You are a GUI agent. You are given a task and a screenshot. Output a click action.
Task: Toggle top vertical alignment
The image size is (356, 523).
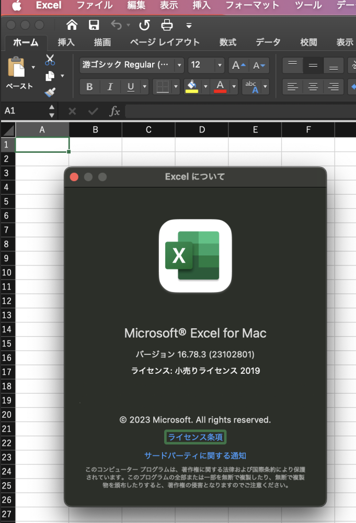(x=292, y=65)
